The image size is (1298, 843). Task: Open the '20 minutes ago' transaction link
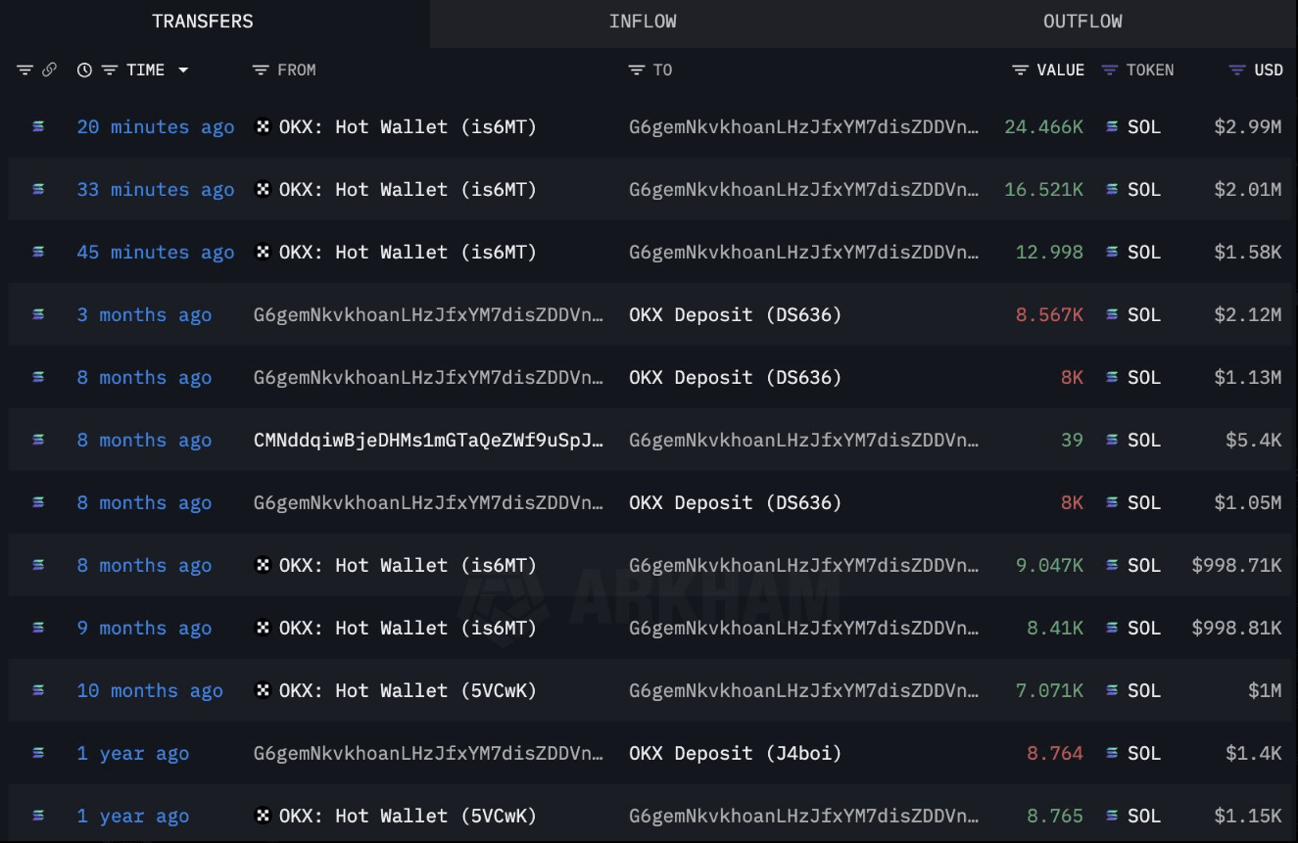point(156,127)
